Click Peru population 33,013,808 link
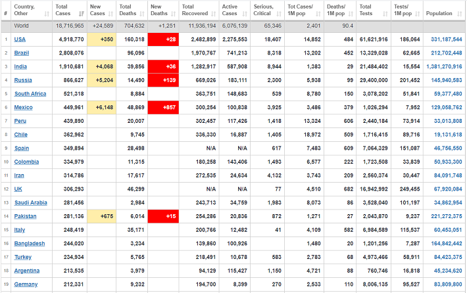467x293 pixels. (x=448, y=121)
